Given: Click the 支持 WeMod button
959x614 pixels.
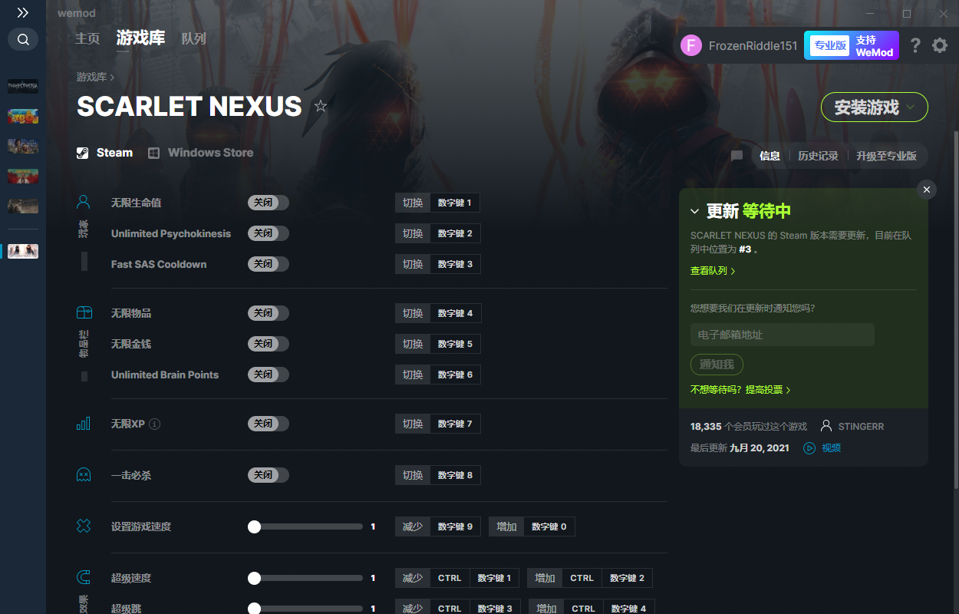Looking at the screenshot, I should point(875,45).
